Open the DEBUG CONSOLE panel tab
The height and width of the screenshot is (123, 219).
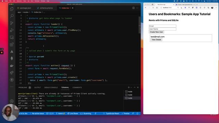pyautogui.click(x=51, y=87)
